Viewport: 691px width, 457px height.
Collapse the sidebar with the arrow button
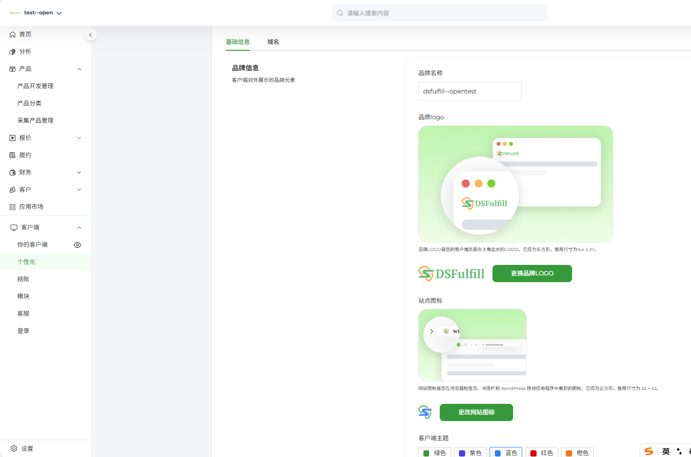click(x=90, y=35)
